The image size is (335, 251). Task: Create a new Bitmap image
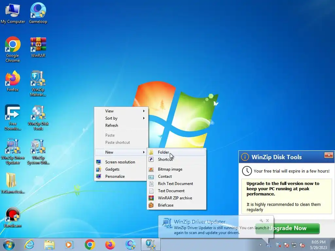177,169
